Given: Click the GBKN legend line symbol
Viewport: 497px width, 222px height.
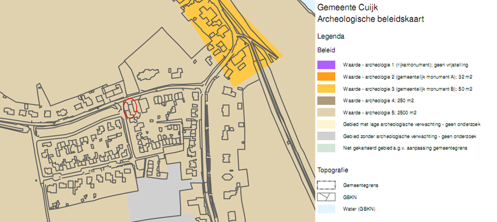Looking at the screenshot, I should pos(326,197).
